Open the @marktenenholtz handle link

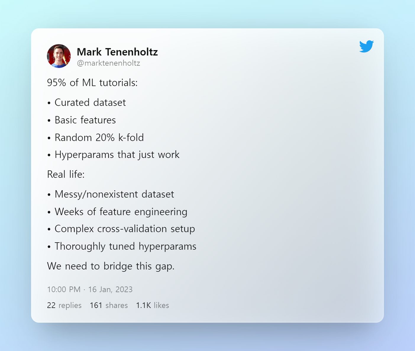click(x=108, y=63)
